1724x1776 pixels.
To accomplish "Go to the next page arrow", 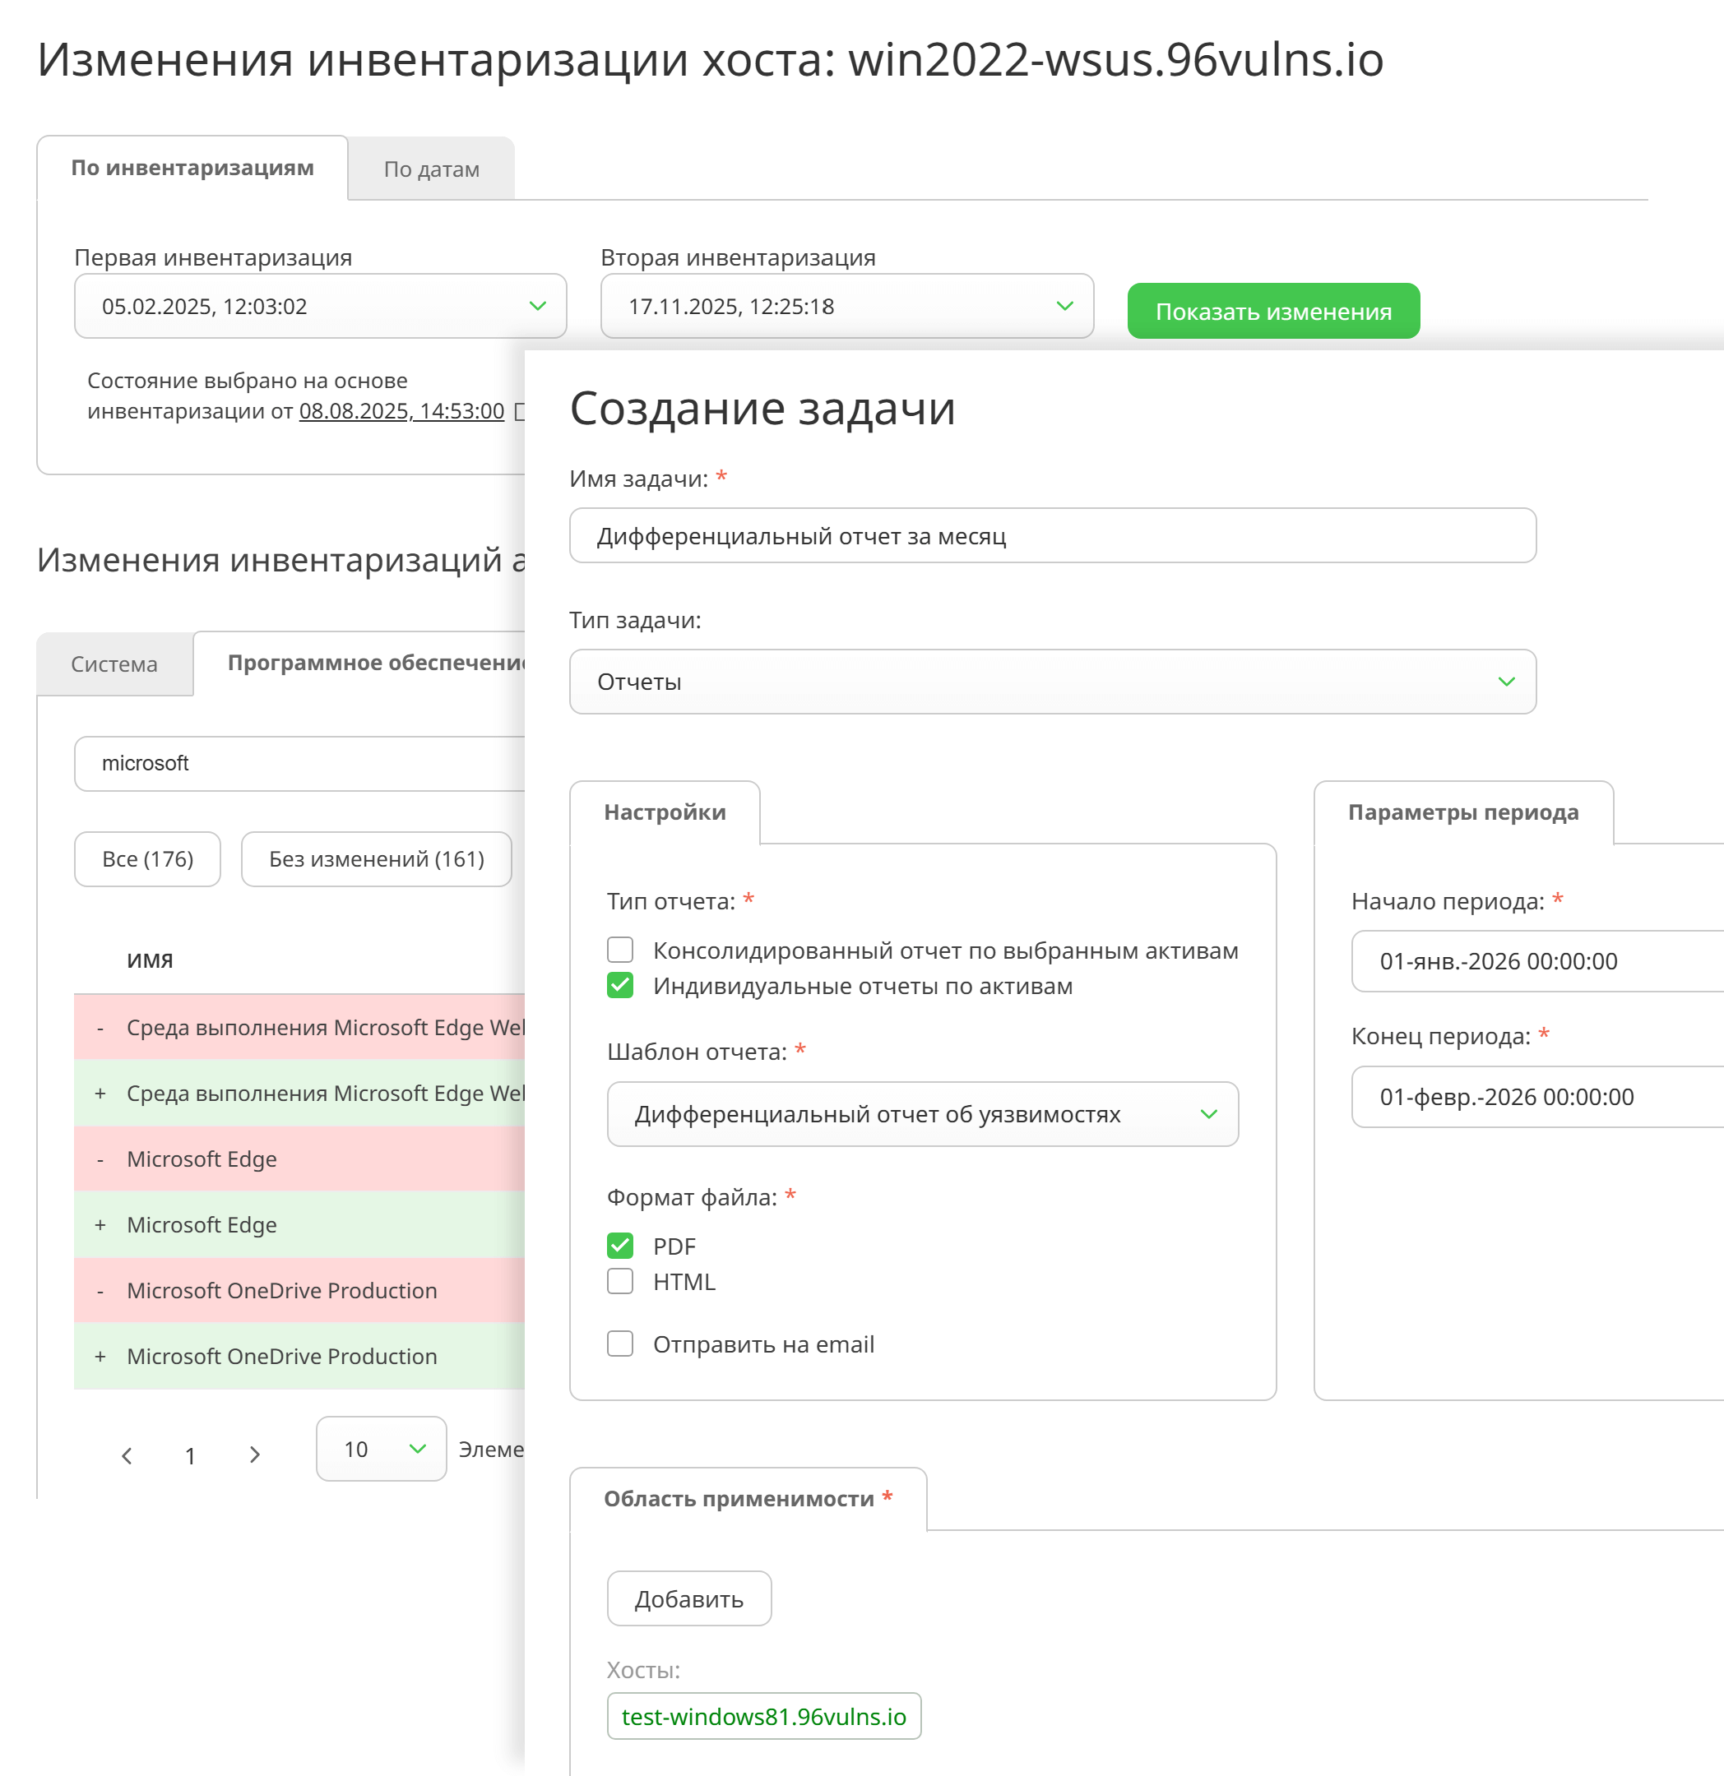I will 255,1455.
